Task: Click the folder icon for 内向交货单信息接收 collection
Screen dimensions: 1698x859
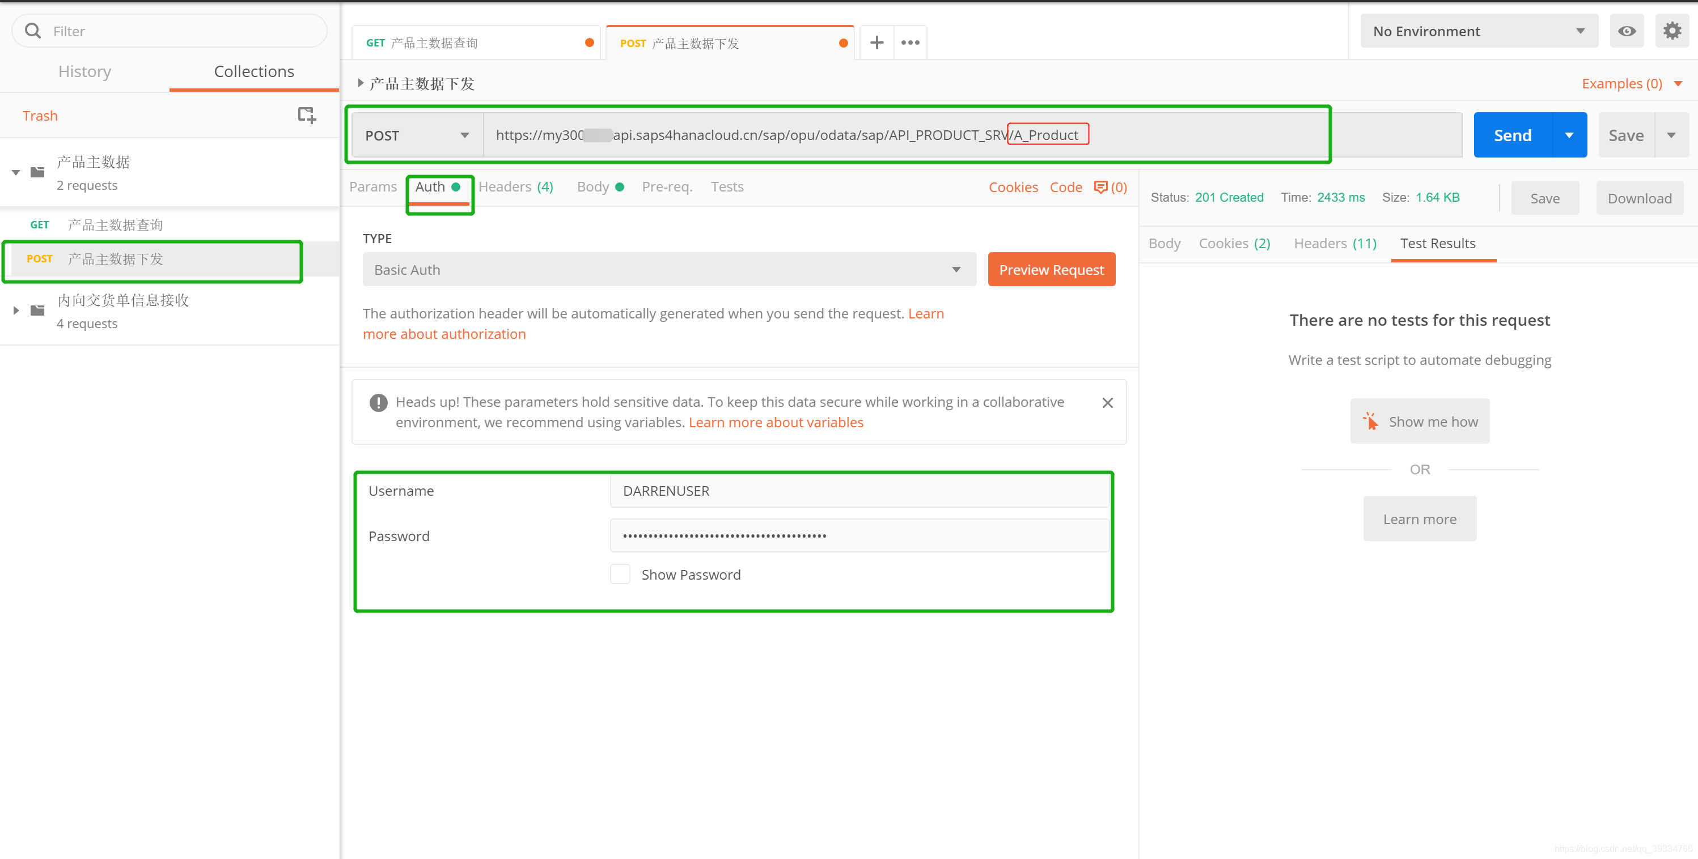Action: pyautogui.click(x=37, y=311)
